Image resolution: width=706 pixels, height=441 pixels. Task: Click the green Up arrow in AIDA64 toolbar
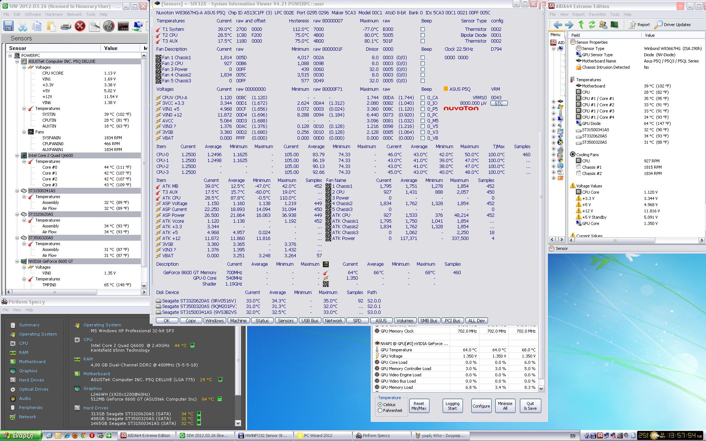[x=581, y=25]
